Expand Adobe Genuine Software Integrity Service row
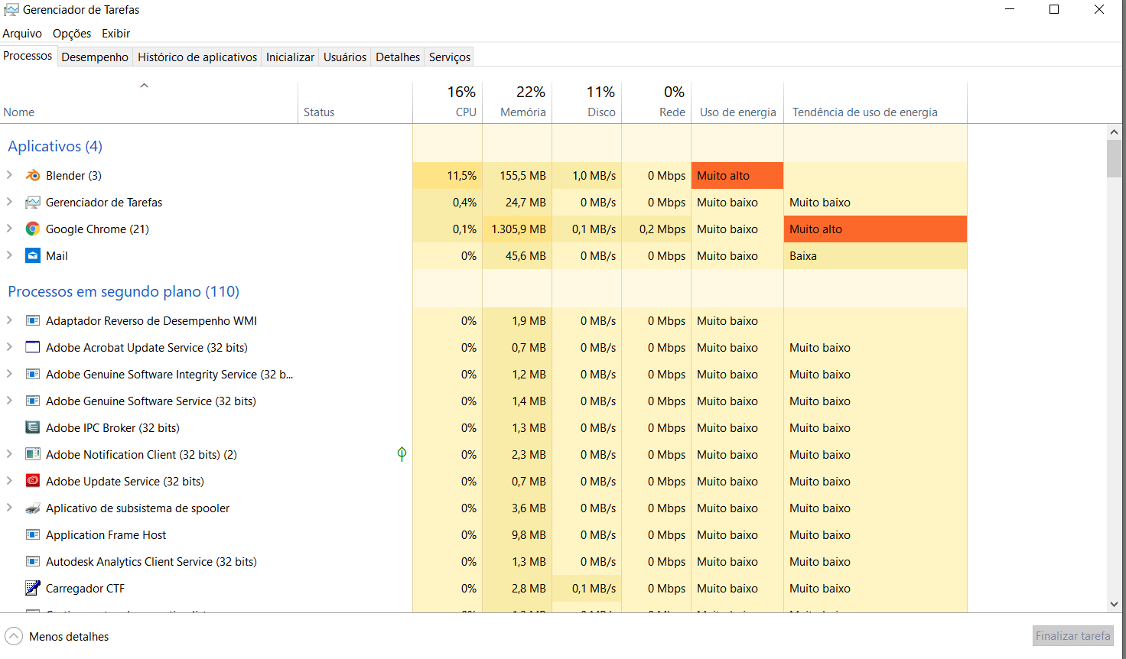This screenshot has width=1126, height=659. [x=9, y=374]
